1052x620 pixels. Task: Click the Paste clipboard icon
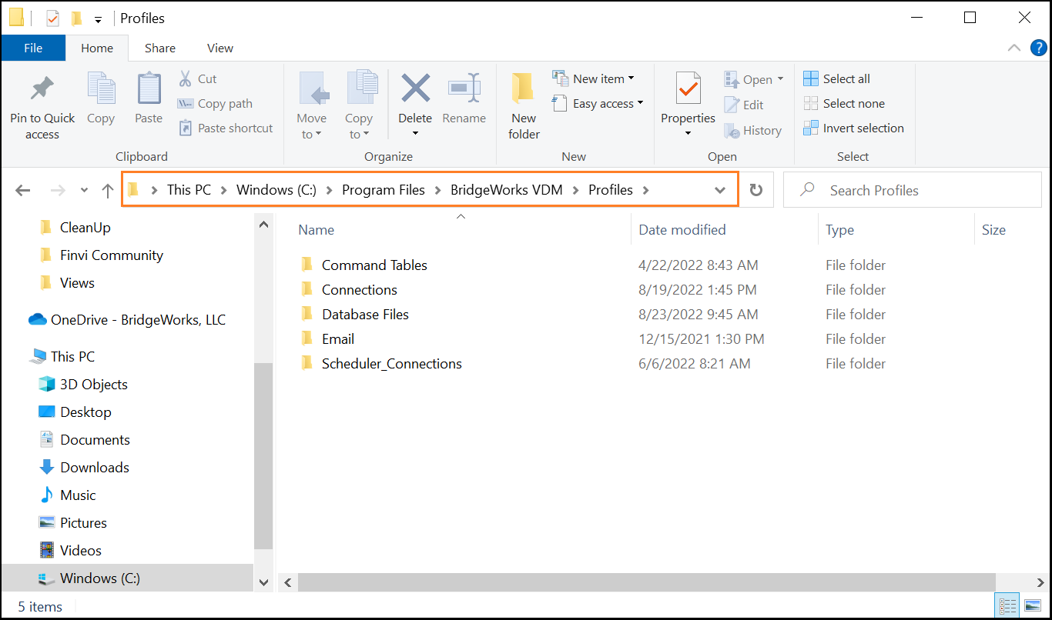[149, 89]
